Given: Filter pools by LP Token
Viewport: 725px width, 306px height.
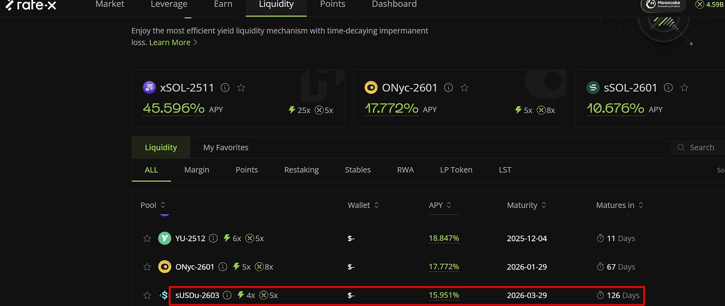Looking at the screenshot, I should point(456,170).
